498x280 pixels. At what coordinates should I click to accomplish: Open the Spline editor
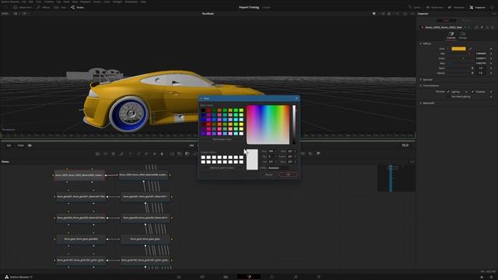[414, 7]
